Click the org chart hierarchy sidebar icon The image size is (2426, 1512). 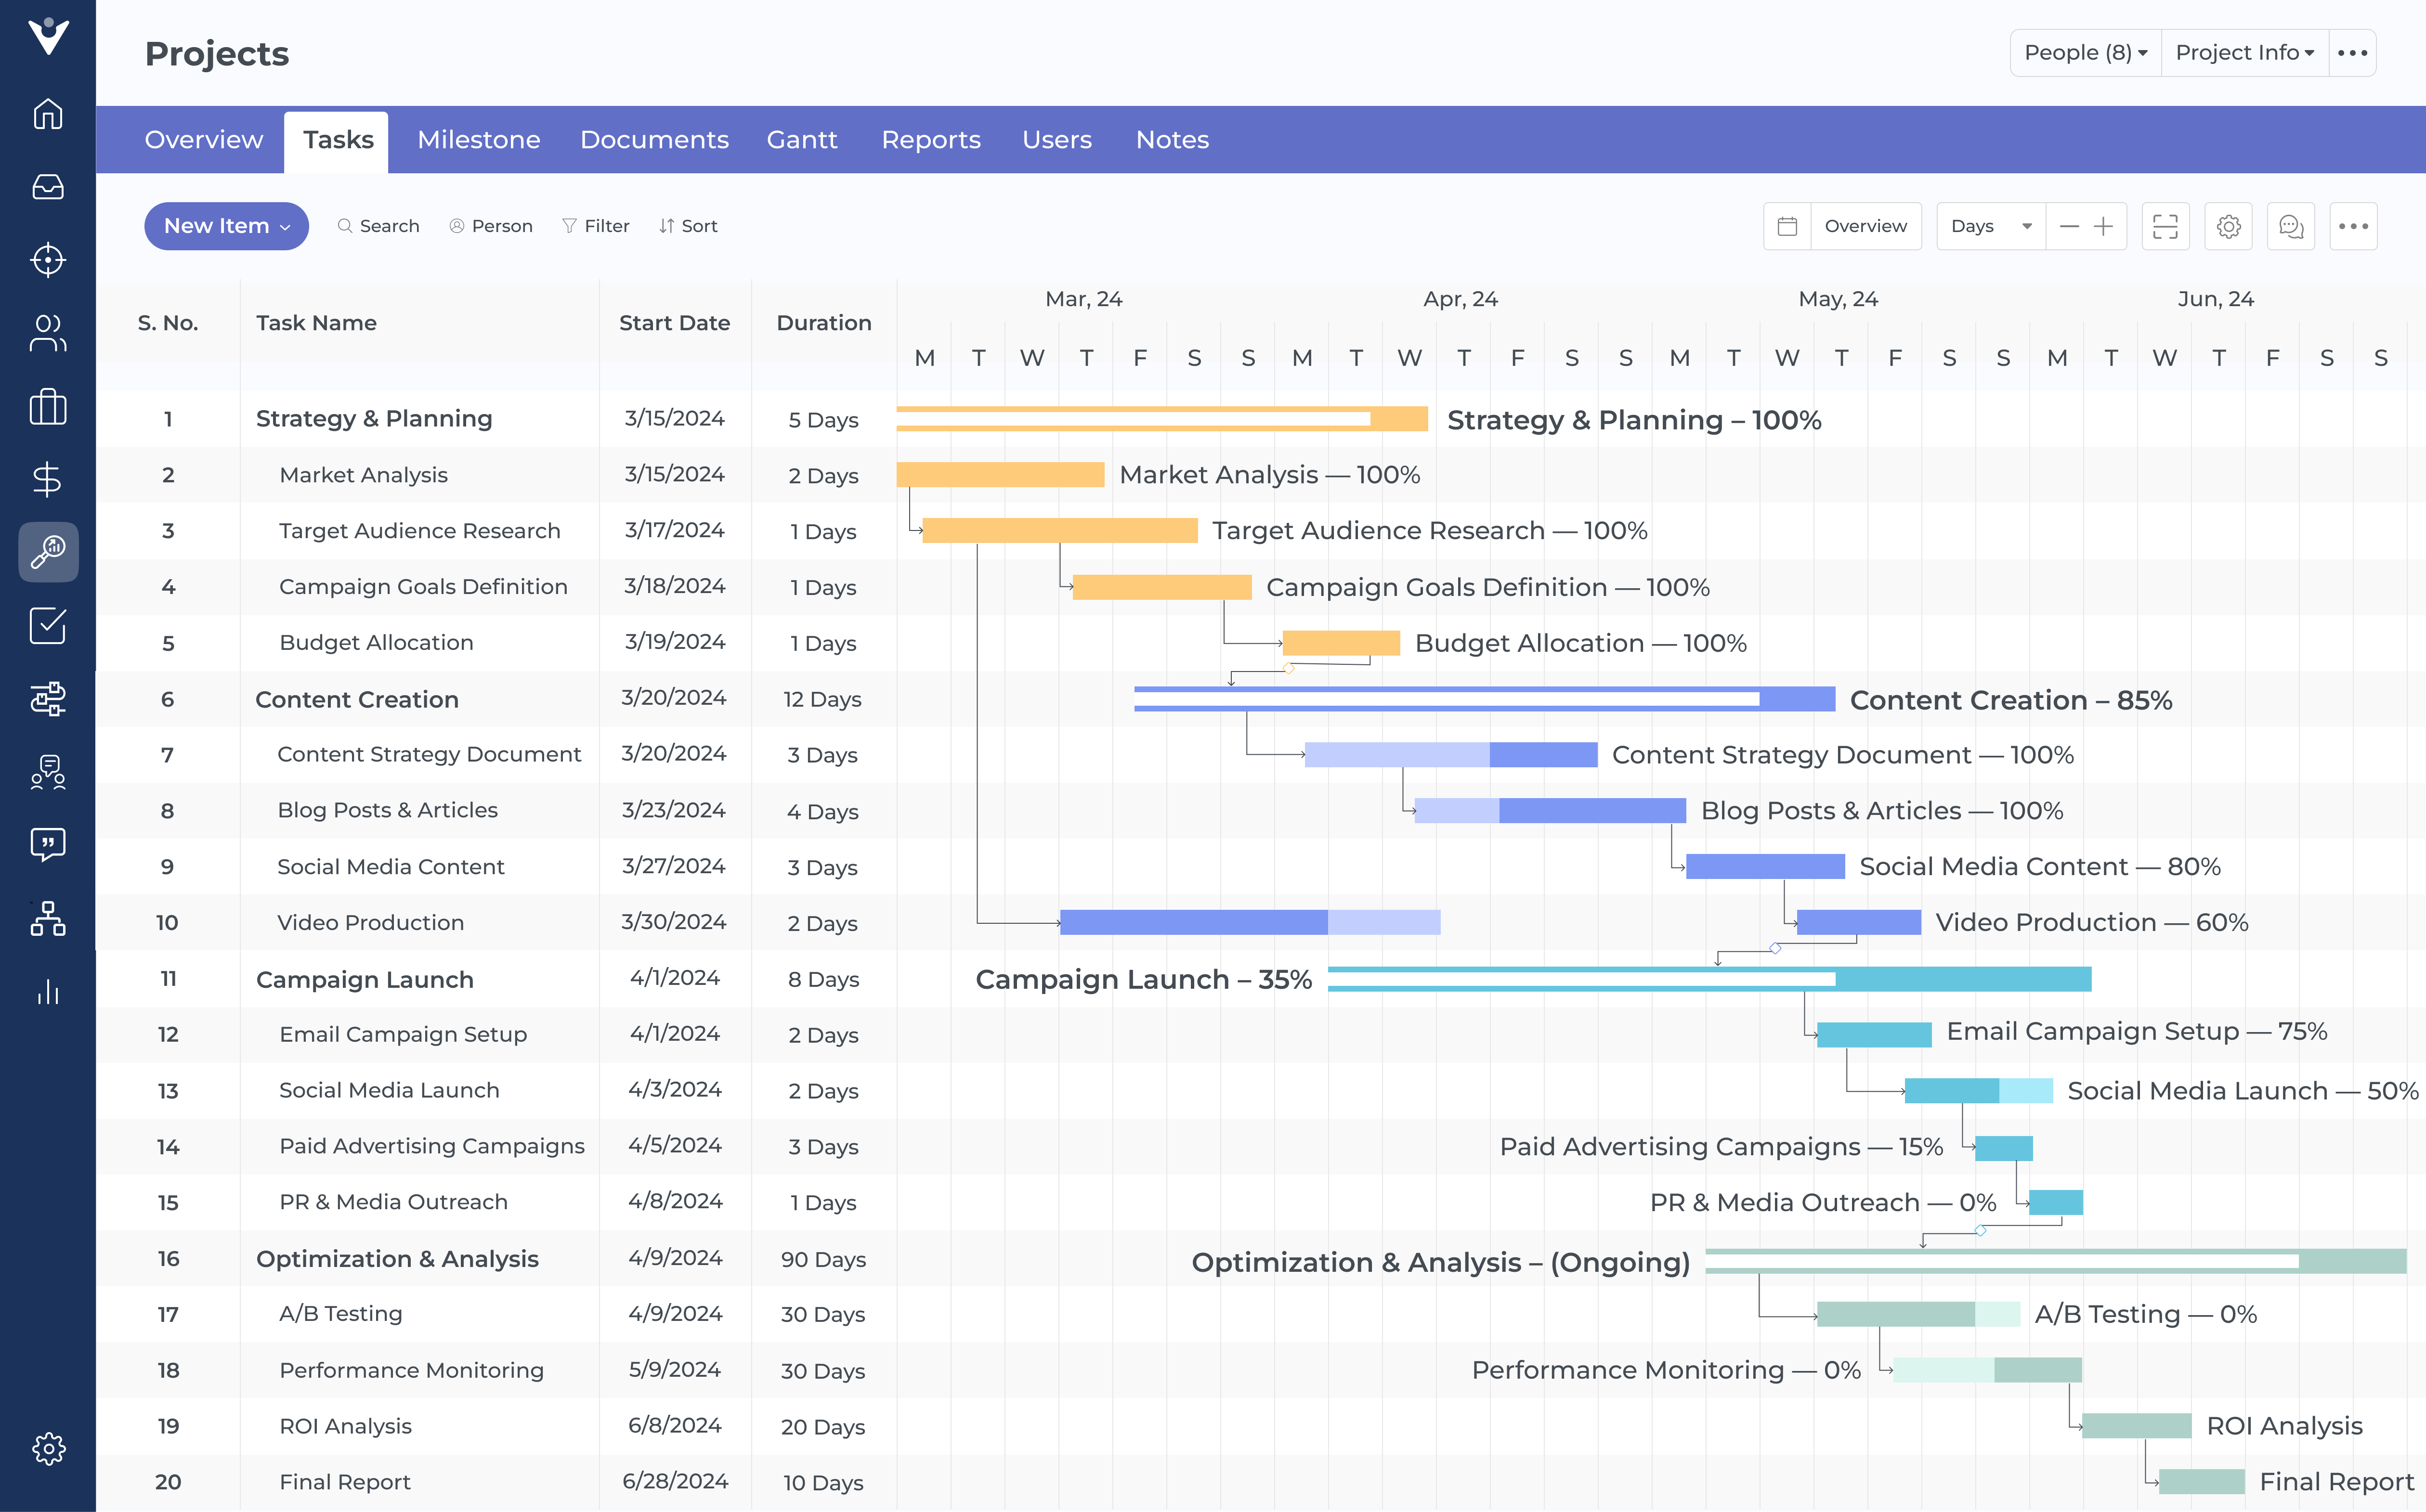(48, 918)
